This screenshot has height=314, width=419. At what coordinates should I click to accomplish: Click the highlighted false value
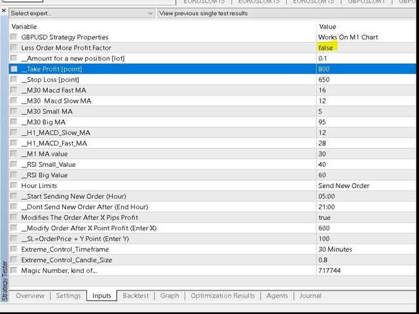[325, 48]
